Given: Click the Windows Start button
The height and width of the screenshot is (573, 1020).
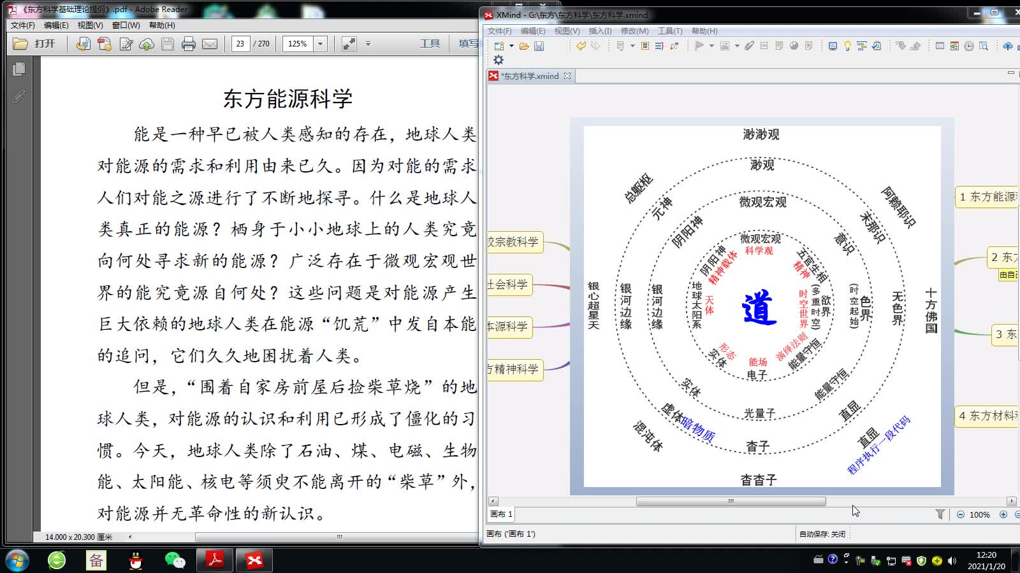Looking at the screenshot, I should point(17,560).
